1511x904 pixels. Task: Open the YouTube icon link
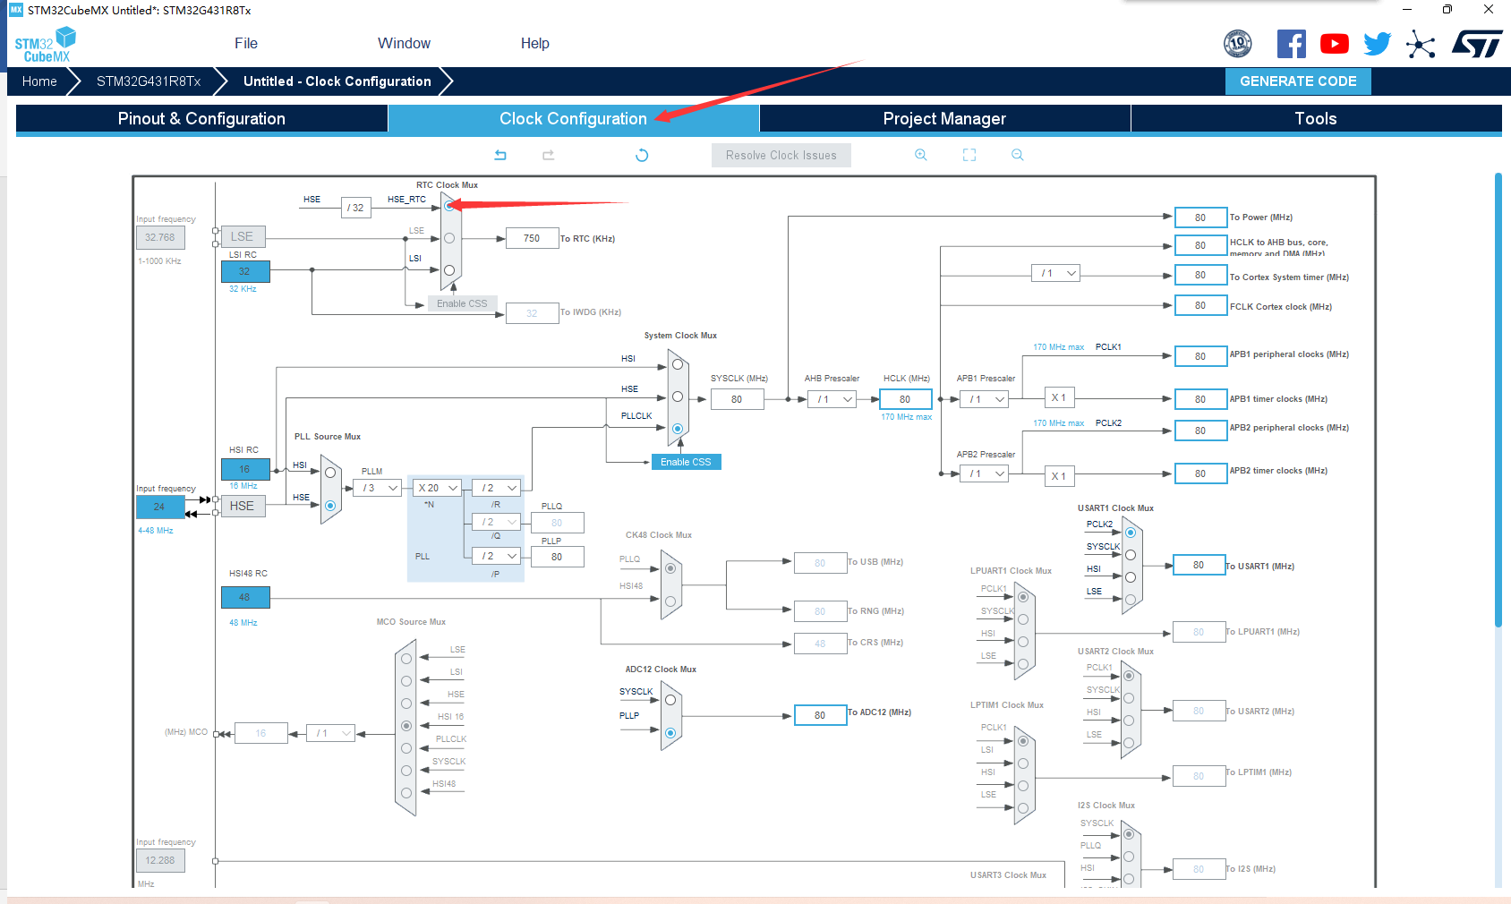[1334, 44]
